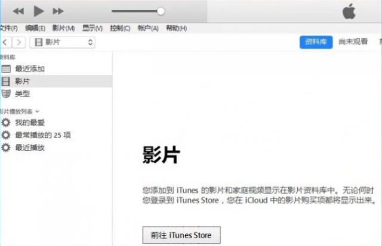
Task: Click the 影片 filmstrip sidebar icon
Action: [6, 81]
